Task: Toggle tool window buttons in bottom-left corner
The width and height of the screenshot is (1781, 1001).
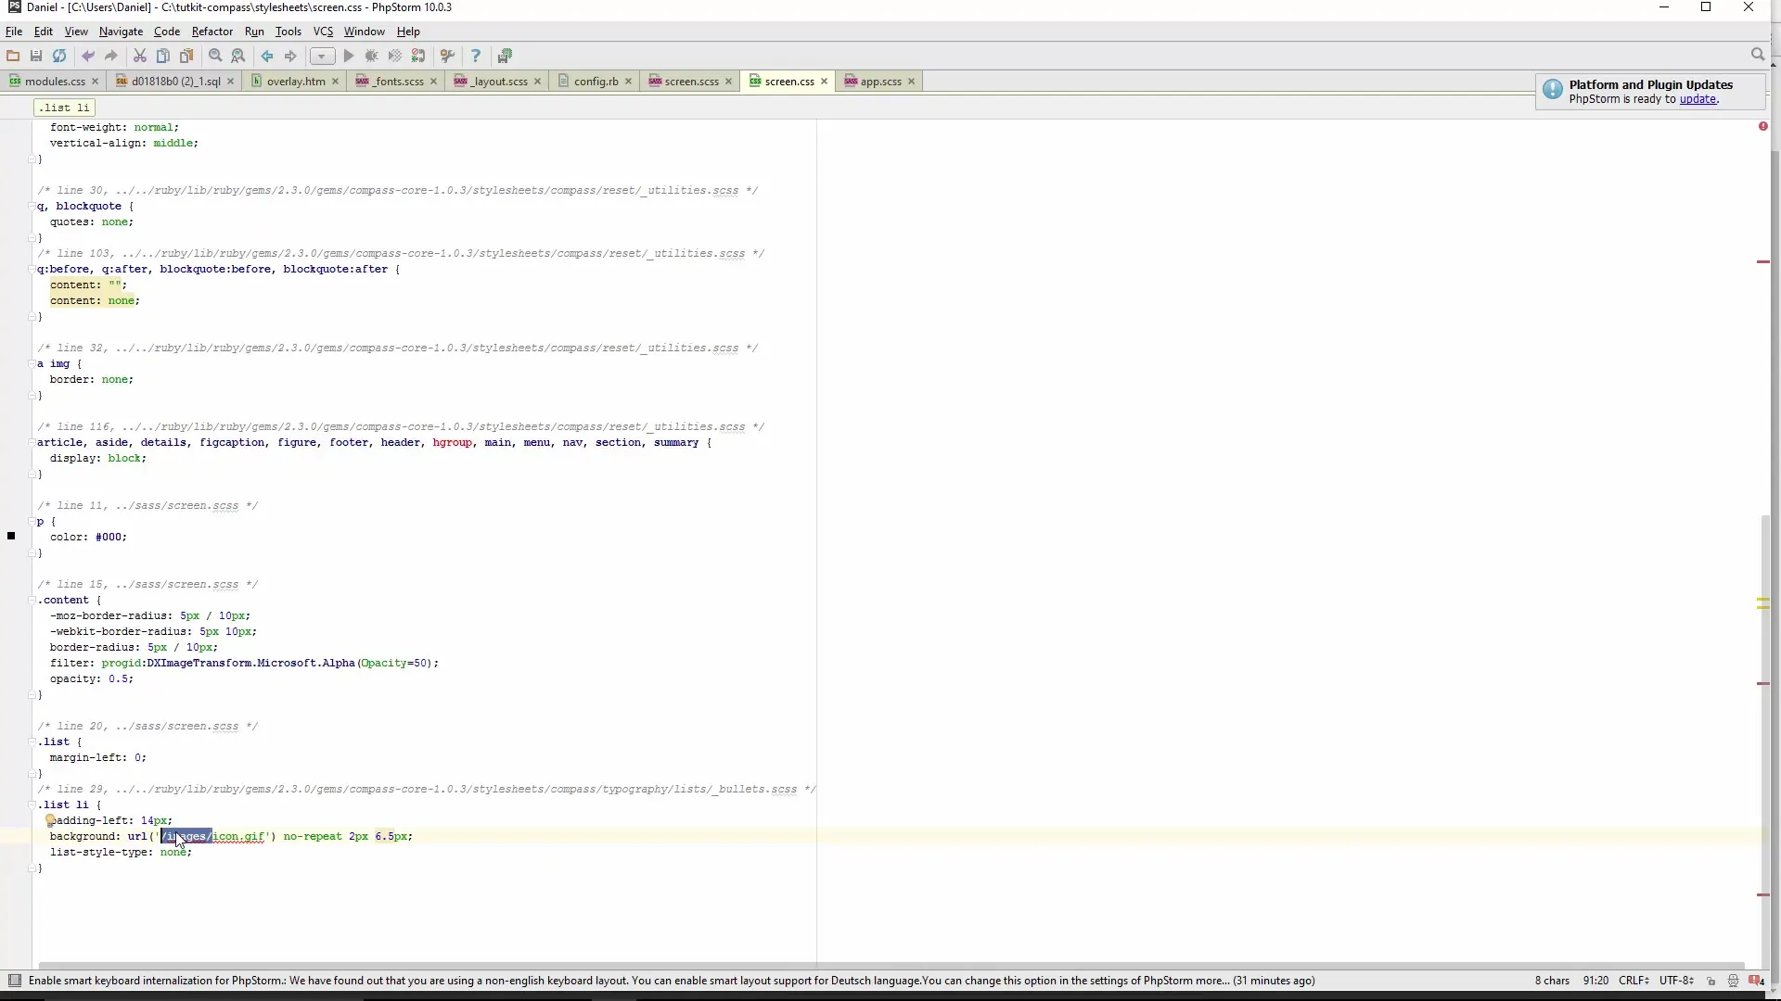Action: pos(14,981)
